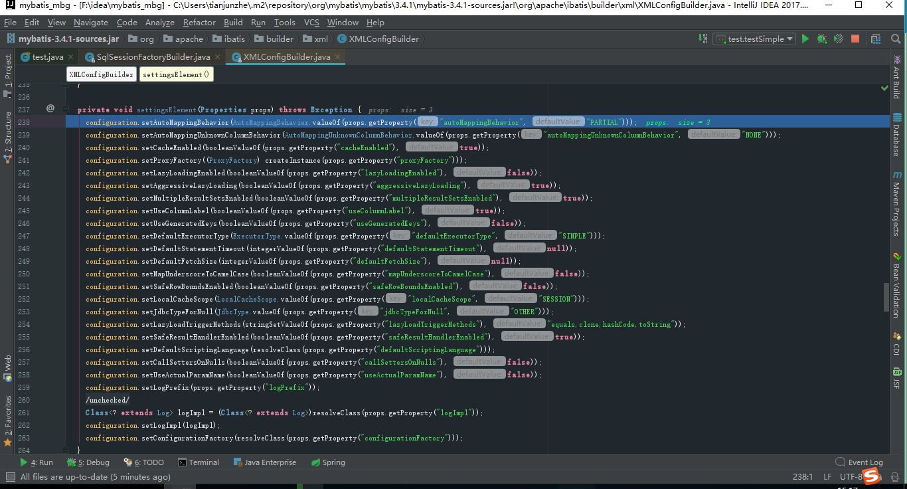907x489 pixels.
Task: Collapse the settingsElement method with gutter arrow
Action: (65, 109)
